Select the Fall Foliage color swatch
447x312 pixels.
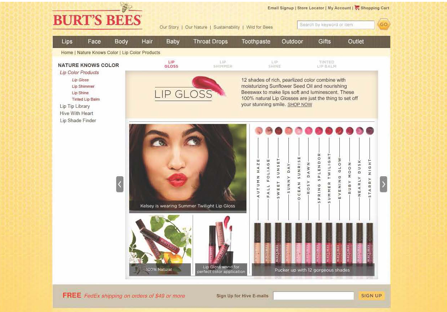pos(269,131)
